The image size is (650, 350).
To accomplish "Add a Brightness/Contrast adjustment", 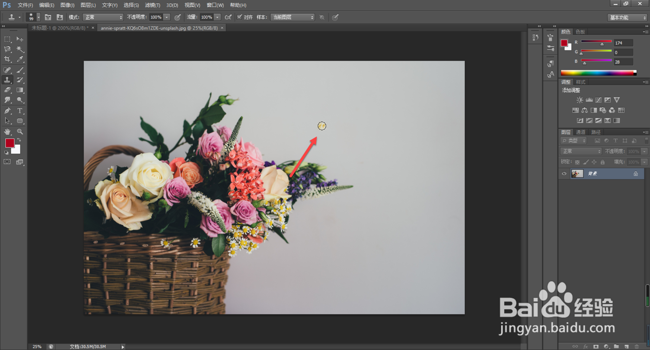I will (x=579, y=100).
